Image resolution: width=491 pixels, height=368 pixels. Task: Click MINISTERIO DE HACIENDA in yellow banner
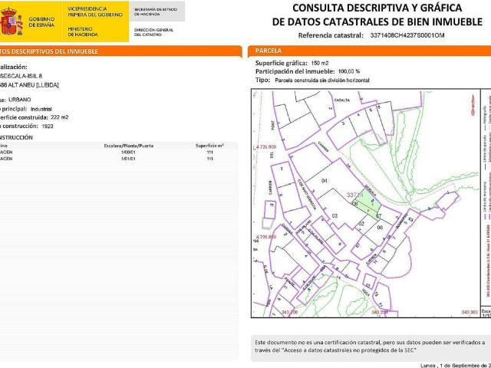(x=83, y=31)
